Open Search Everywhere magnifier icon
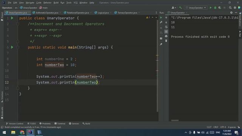Image resolution: width=242 pixels, height=136 pixels. point(230,8)
